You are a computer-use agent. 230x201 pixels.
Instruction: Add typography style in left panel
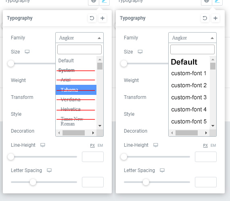[x=102, y=18]
